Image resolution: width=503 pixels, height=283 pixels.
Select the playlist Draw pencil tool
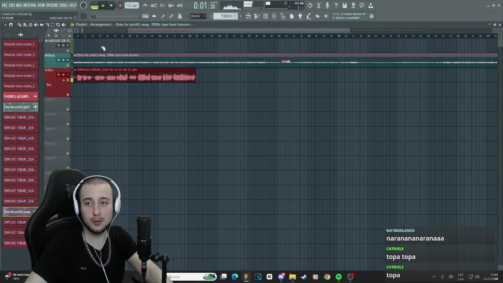pyautogui.click(x=19, y=25)
